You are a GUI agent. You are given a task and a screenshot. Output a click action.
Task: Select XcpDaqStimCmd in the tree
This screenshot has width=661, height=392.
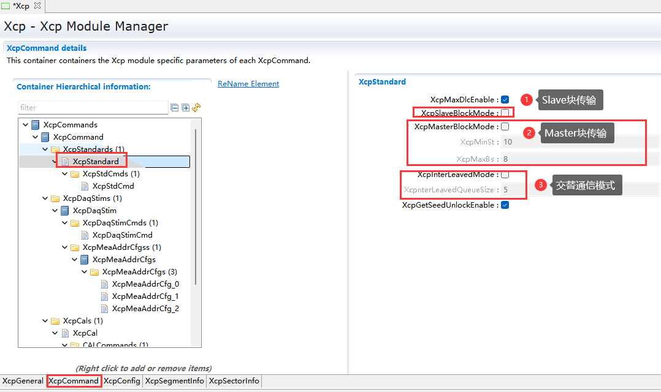(122, 235)
